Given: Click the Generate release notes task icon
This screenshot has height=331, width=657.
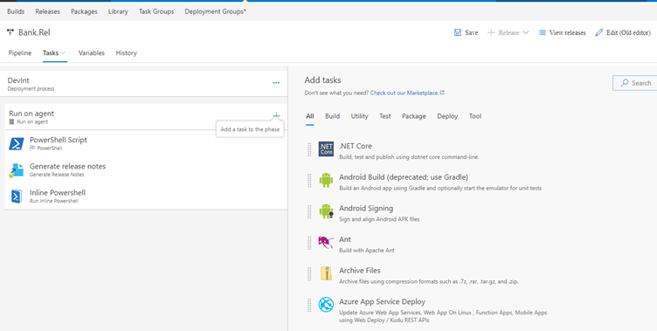Looking at the screenshot, I should click(17, 170).
